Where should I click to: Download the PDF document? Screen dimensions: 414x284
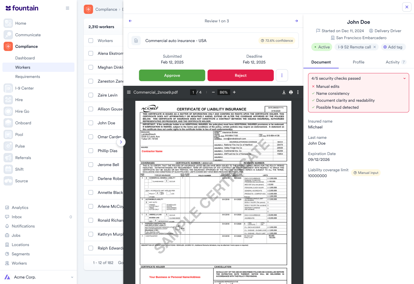point(284,92)
